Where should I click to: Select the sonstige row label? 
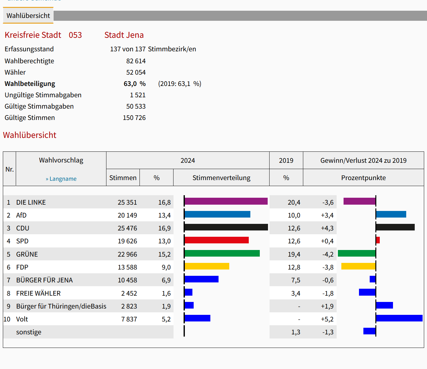coord(29,332)
